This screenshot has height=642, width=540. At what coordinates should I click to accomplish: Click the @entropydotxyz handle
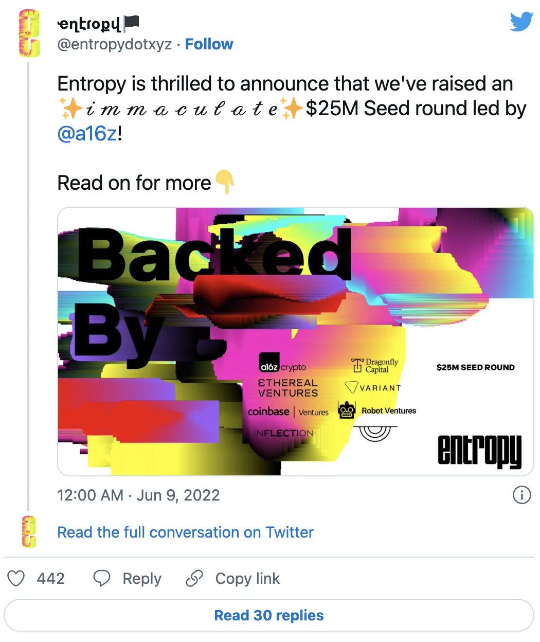114,44
